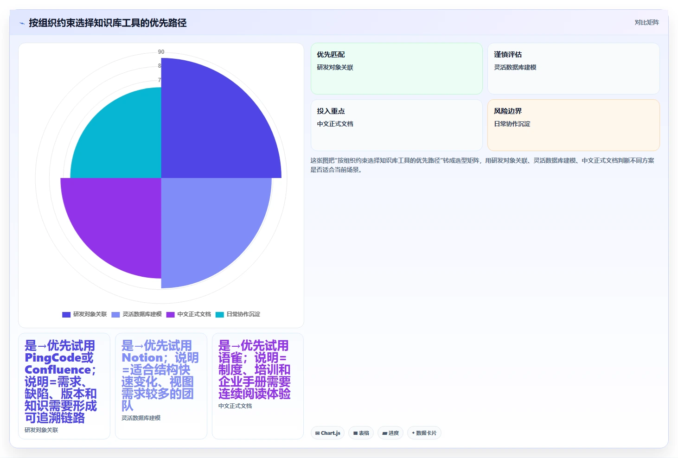Toggle the 中文正式文档 legend color swatch
Image resolution: width=678 pixels, height=458 pixels.
170,314
